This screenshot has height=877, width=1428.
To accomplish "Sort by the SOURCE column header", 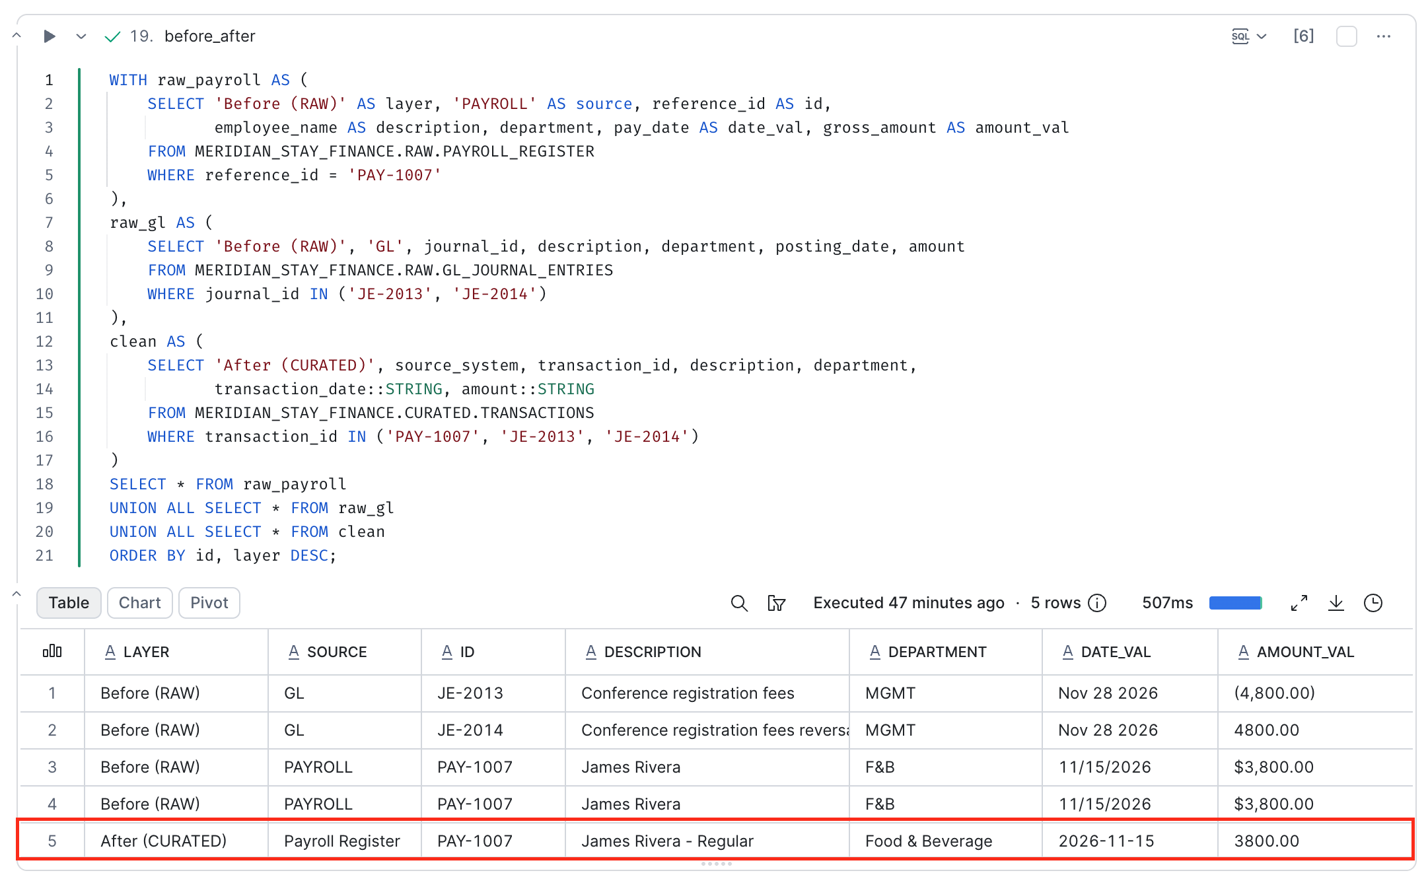I will (x=345, y=652).
